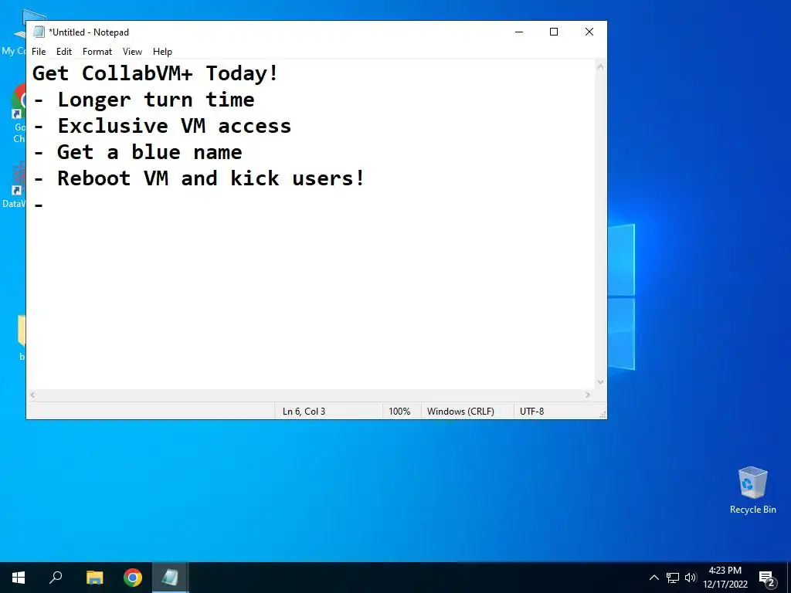The image size is (791, 593).
Task: Click the '- Reboot VM and kick users!' line
Action: coord(199,178)
